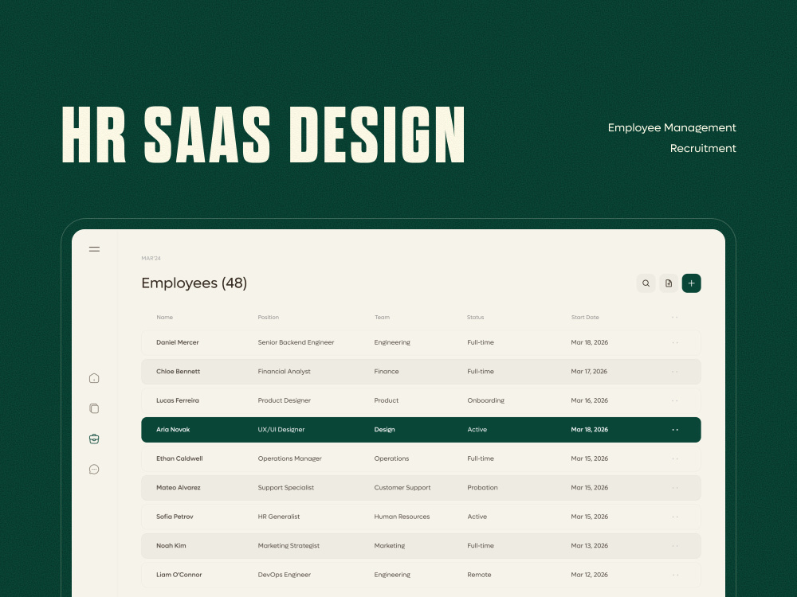797x597 pixels.
Task: Open more options for Daniel Mercer
Action: pos(675,342)
